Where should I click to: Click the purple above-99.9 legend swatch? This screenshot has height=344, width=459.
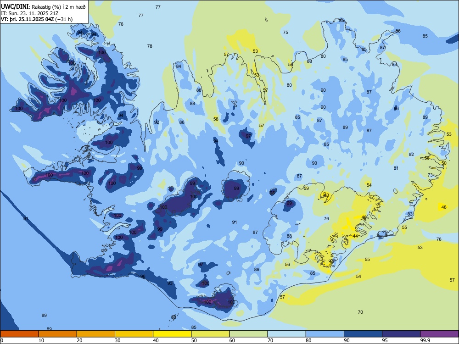pyautogui.click(x=439, y=334)
